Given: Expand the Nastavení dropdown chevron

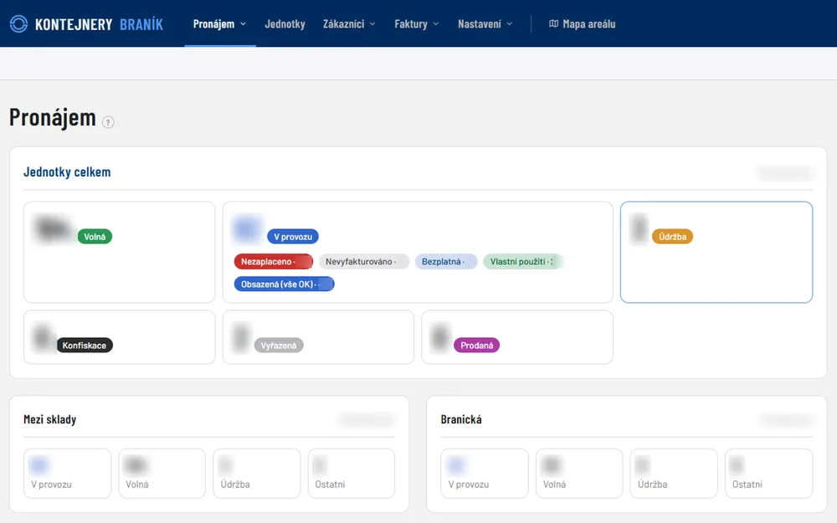Looking at the screenshot, I should (x=509, y=24).
